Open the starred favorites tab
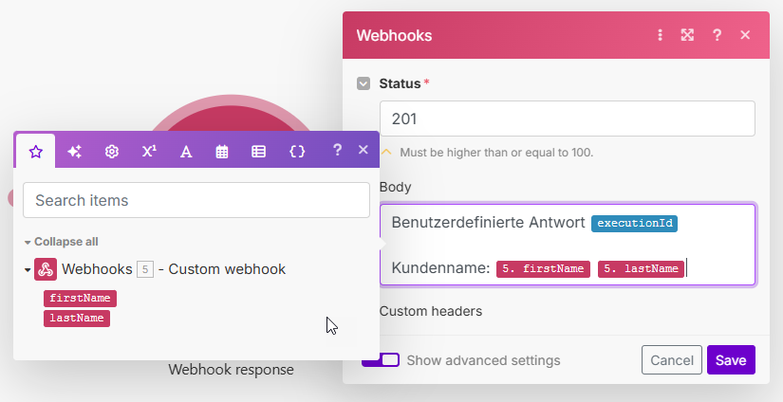783x402 pixels. 36,151
